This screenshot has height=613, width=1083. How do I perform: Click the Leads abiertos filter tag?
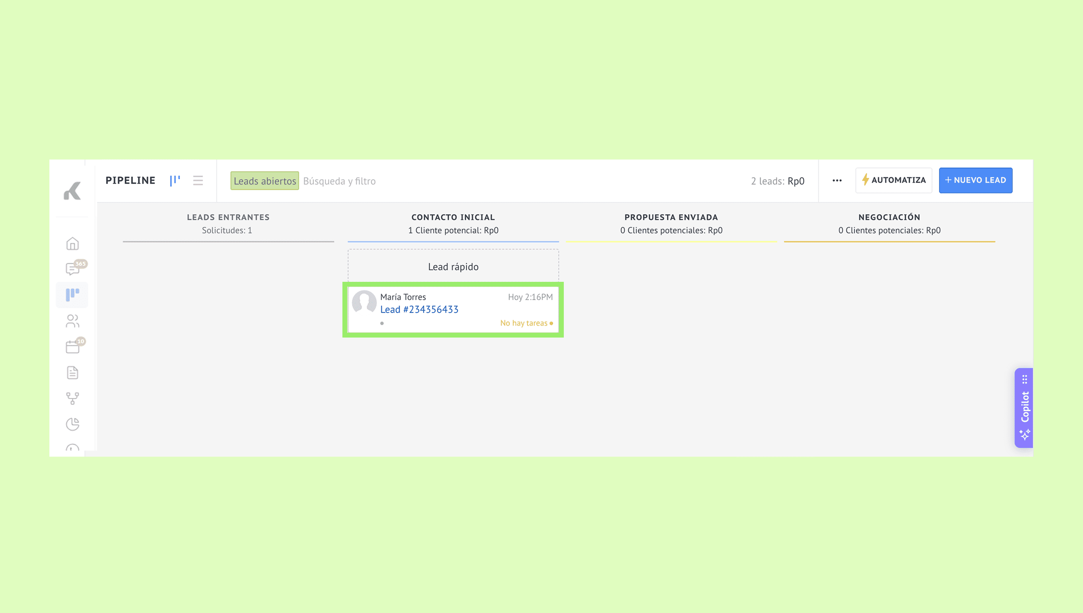[x=264, y=181]
